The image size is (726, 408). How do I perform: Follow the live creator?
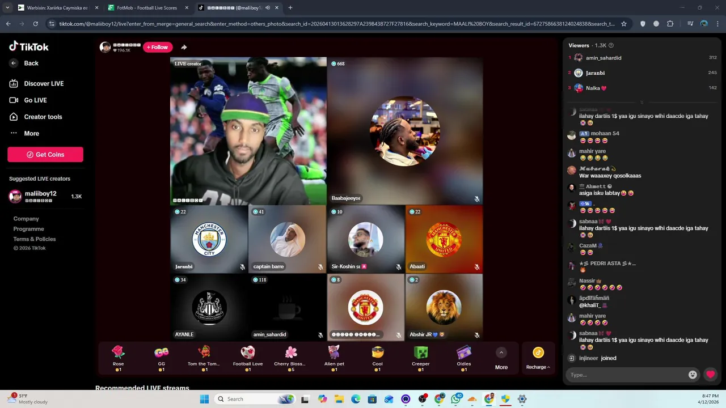158,47
